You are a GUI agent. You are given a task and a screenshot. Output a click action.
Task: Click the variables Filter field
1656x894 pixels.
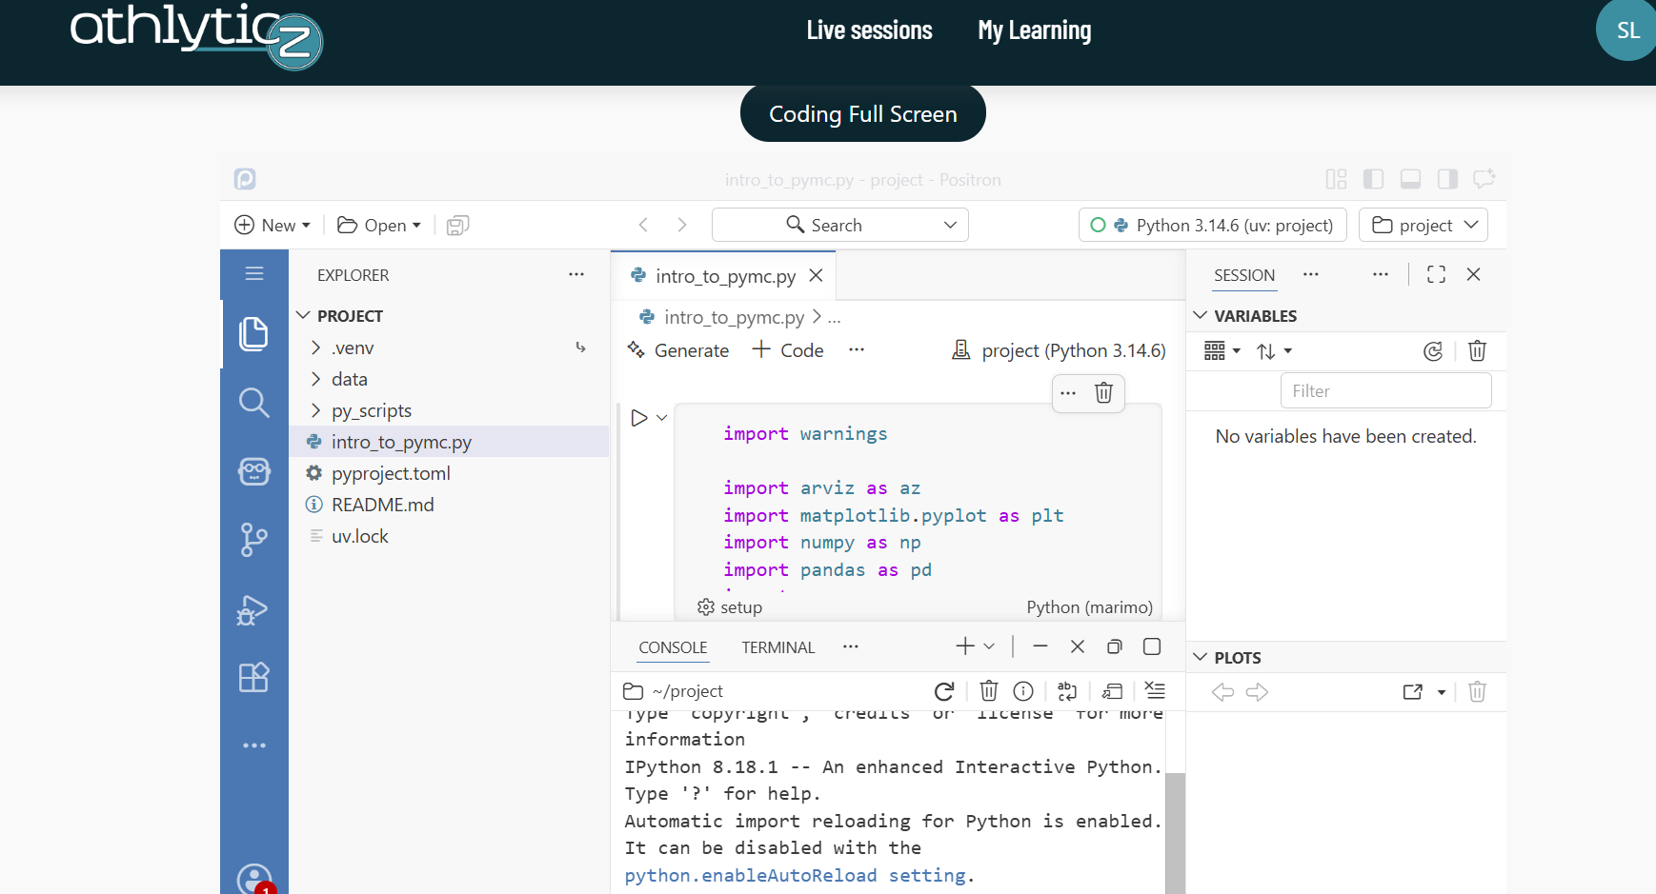1386,391
